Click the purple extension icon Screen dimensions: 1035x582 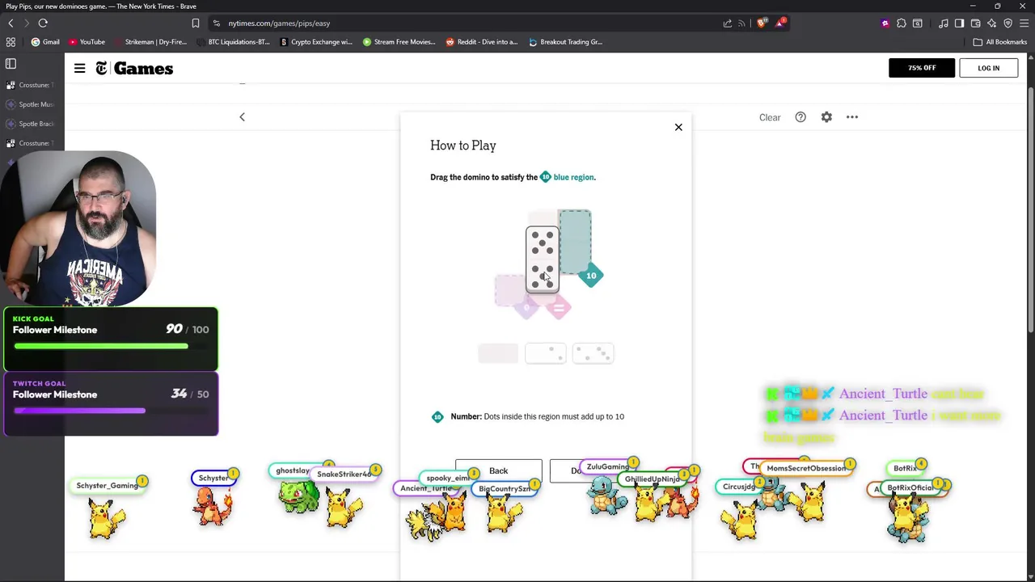(885, 23)
